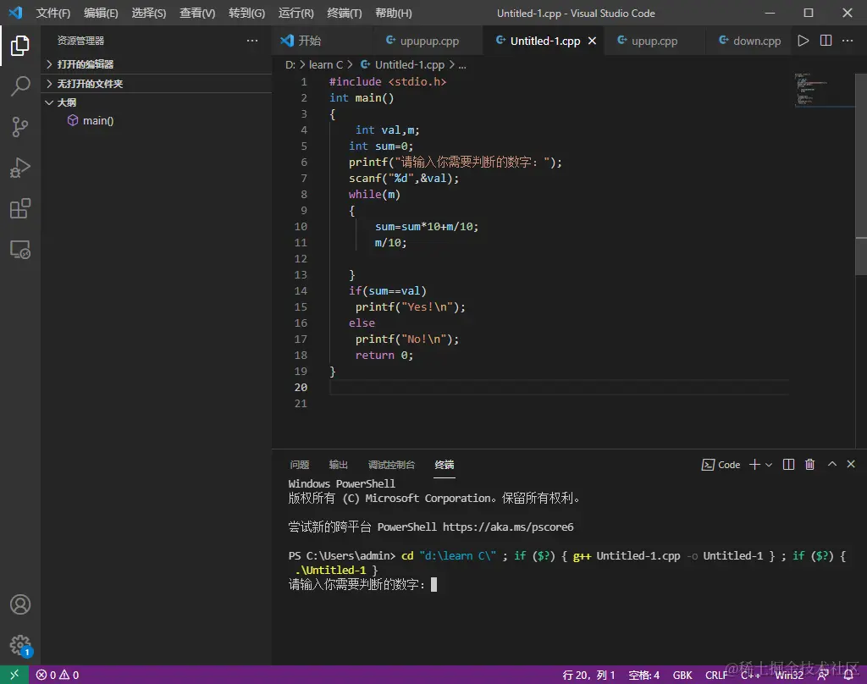Click the CRLF line ending indicator
This screenshot has height=684, width=867.
tap(716, 675)
